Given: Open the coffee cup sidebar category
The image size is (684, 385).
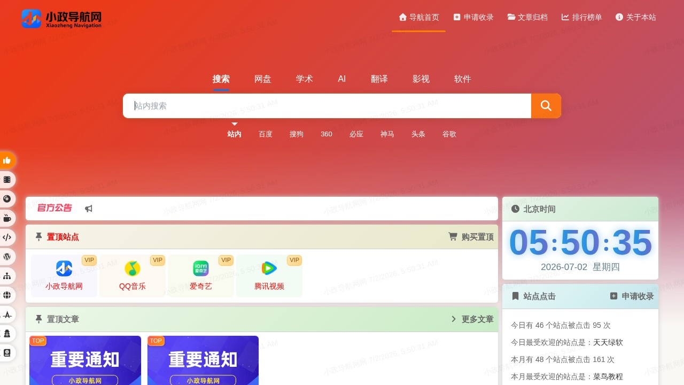Looking at the screenshot, I should [x=7, y=218].
